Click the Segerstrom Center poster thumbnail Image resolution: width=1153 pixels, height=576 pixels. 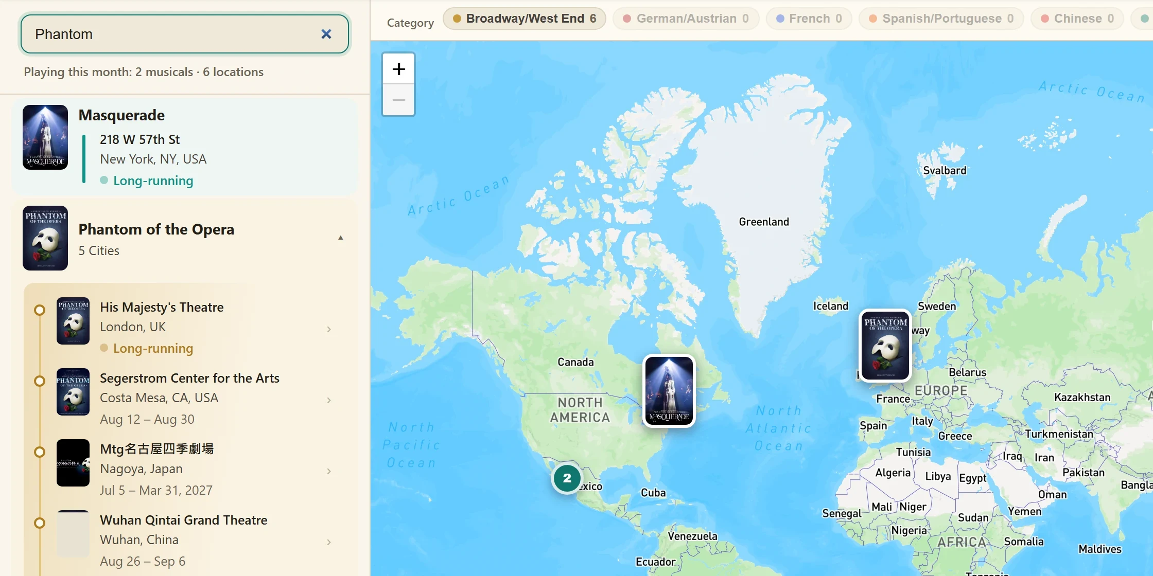[73, 392]
